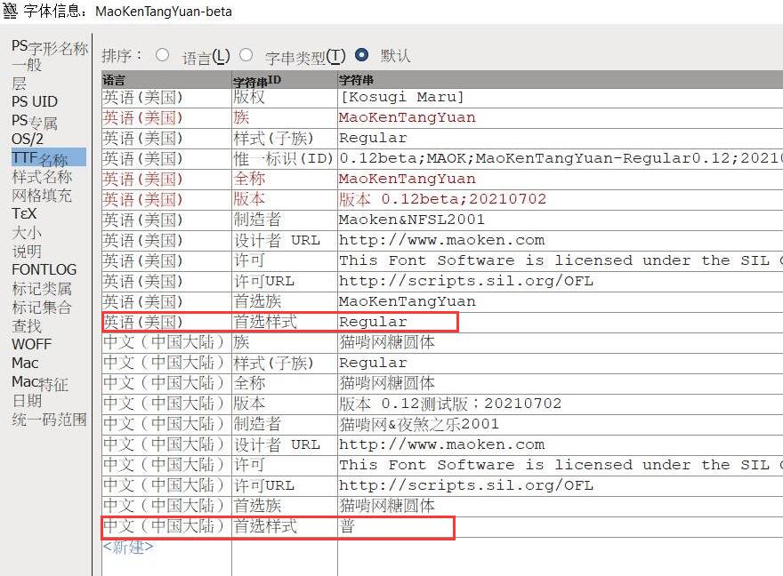The height and width of the screenshot is (576, 783).
Task: Open the PS专属 section
Action: [35, 121]
